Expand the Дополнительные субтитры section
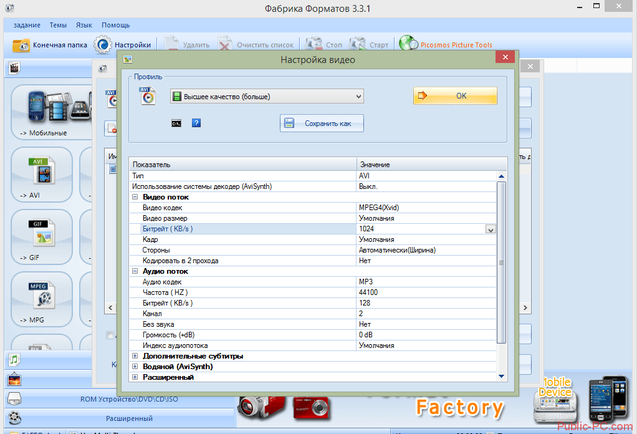Screen dimensions: 637x434 tap(135, 356)
